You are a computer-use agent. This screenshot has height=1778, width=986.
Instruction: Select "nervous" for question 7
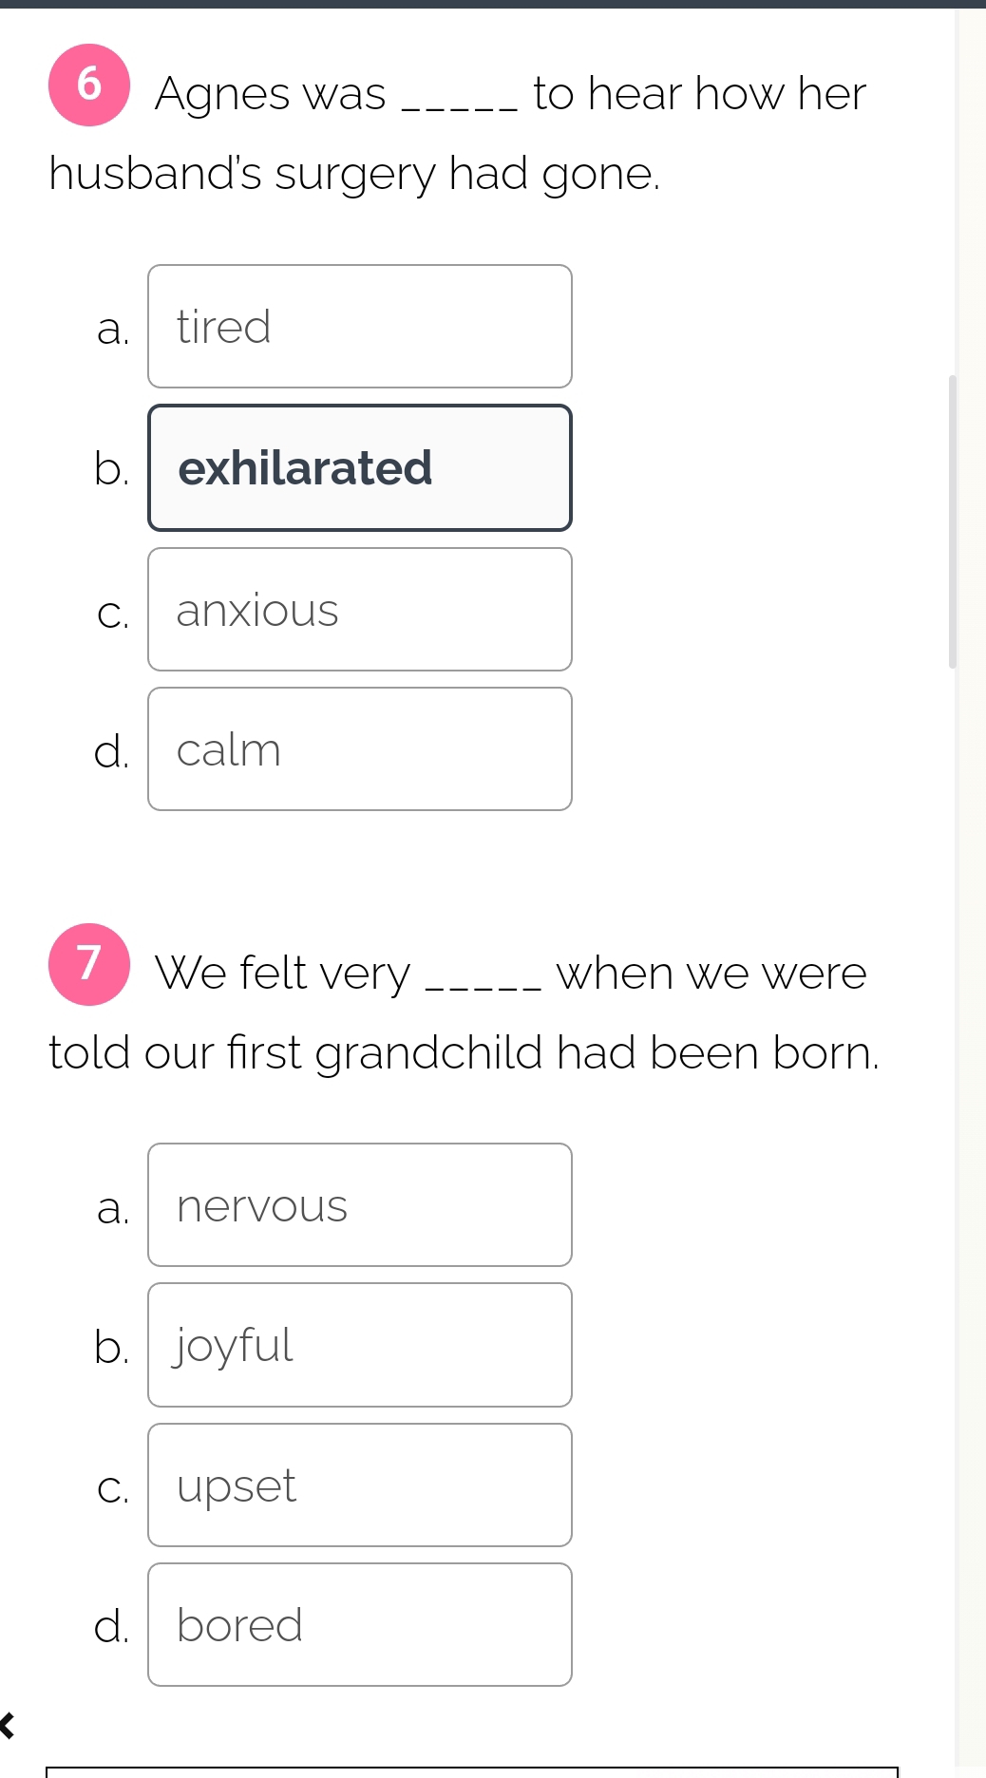click(x=359, y=1204)
